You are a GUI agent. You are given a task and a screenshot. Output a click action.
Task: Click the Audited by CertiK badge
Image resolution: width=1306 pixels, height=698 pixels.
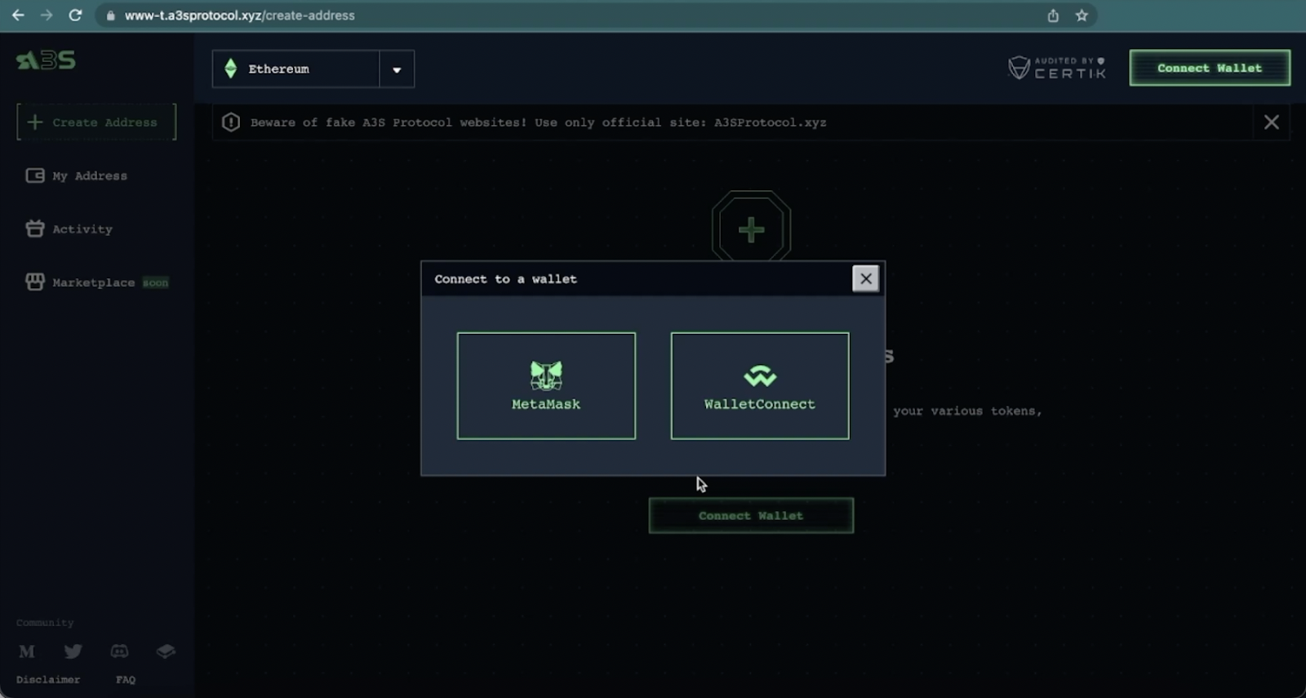[1058, 68]
